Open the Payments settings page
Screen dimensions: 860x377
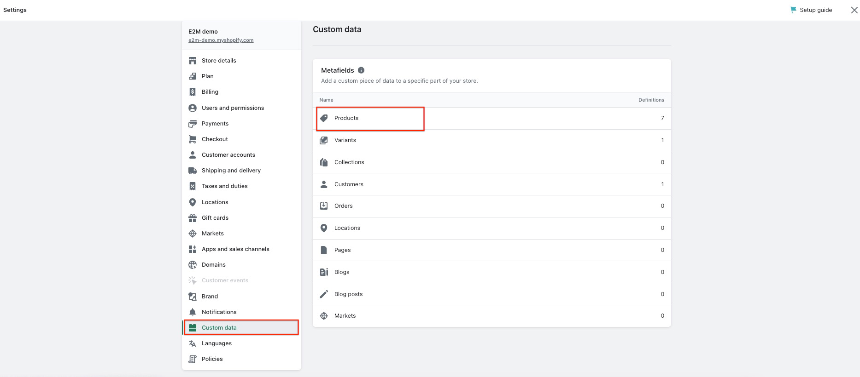pyautogui.click(x=215, y=124)
